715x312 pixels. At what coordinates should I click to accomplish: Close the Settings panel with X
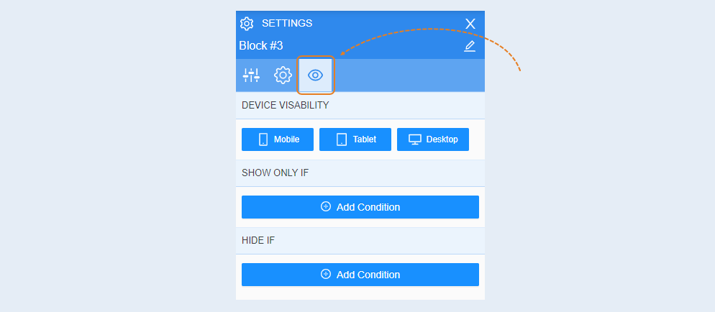[470, 24]
